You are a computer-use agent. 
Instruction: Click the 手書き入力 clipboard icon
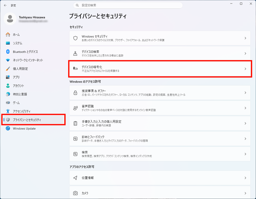75,123
